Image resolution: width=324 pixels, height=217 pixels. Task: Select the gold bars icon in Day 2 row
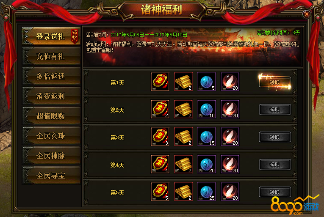[x=183, y=109]
